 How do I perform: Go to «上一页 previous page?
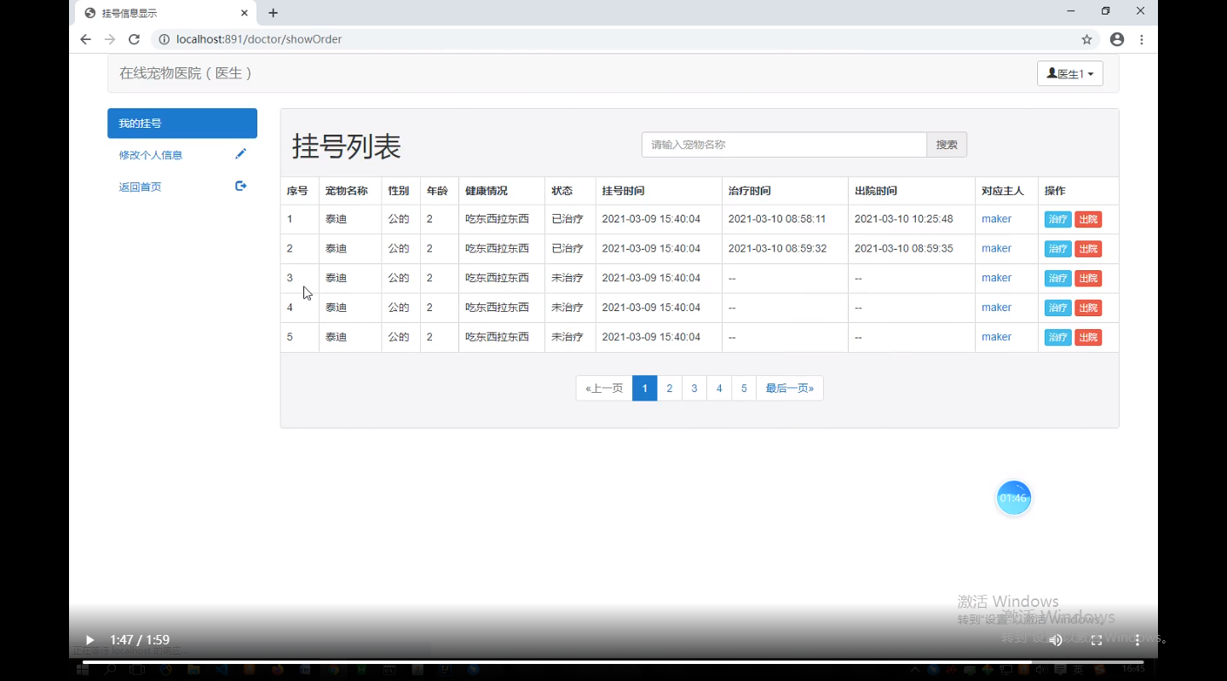[x=604, y=389]
